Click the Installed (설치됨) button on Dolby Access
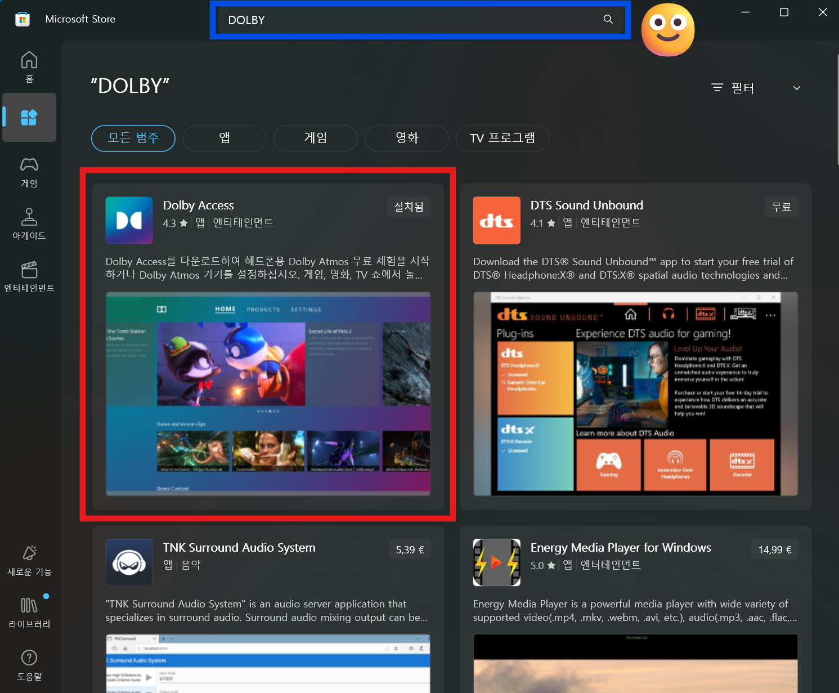Viewport: 839px width, 693px height. pos(409,207)
